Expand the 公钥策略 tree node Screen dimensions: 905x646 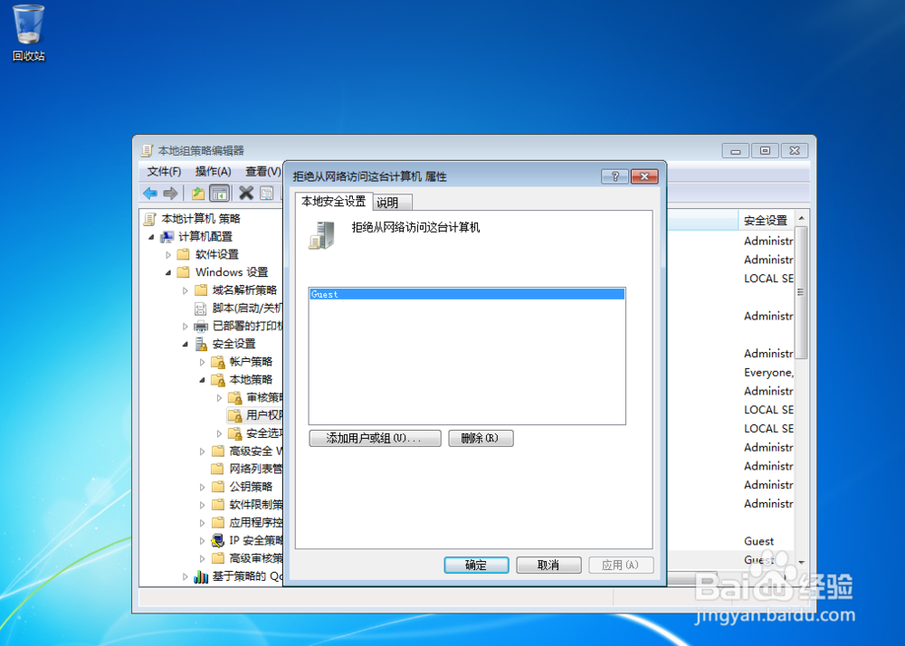coord(202,485)
